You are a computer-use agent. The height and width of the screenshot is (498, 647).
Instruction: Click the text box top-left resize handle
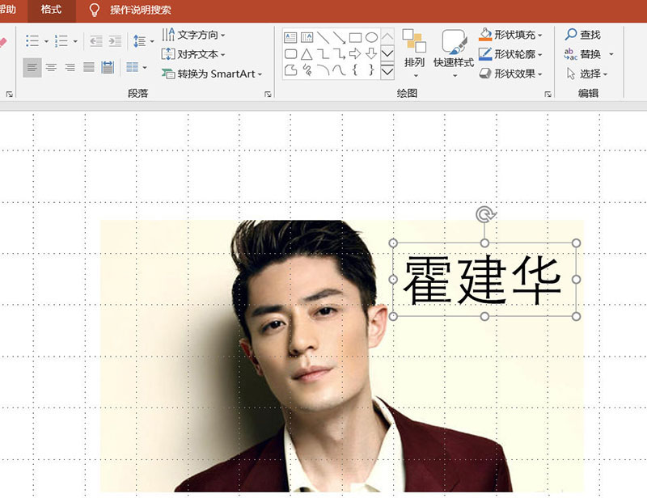click(393, 243)
